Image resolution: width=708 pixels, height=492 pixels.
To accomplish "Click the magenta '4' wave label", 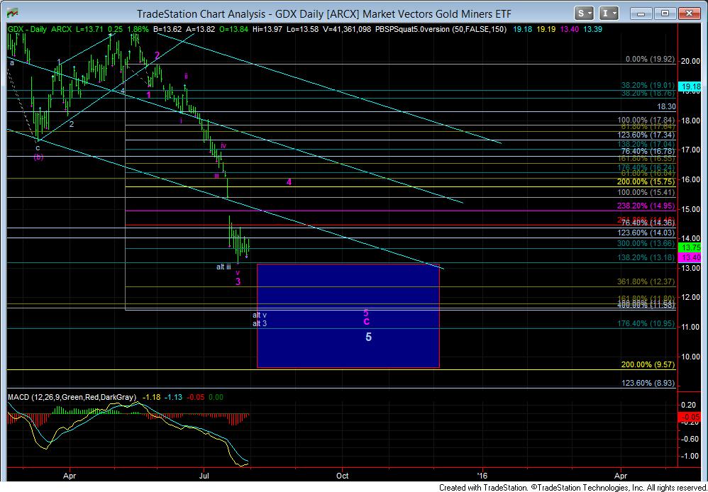I will coord(289,182).
